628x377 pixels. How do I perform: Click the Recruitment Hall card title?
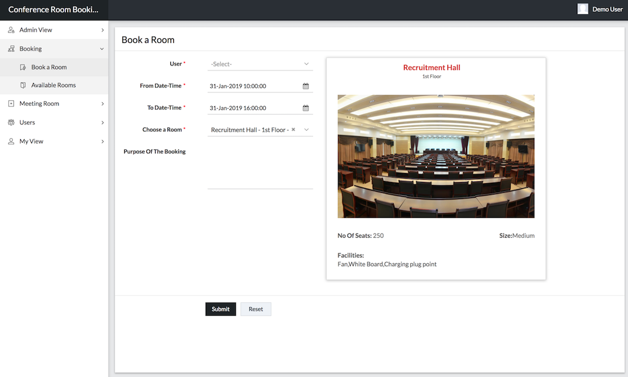[x=432, y=68]
